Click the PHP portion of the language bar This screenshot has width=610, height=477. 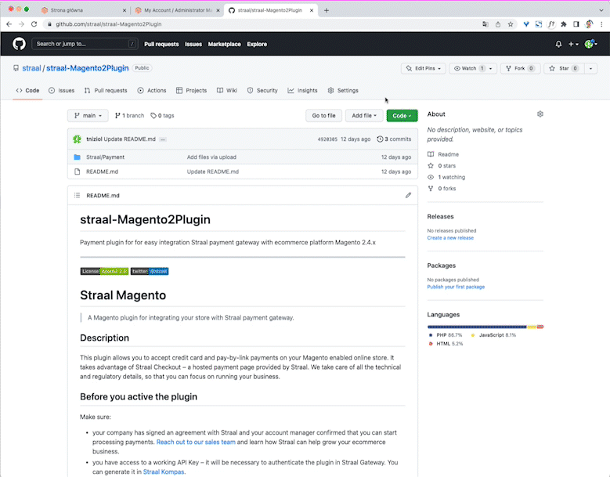tap(477, 327)
